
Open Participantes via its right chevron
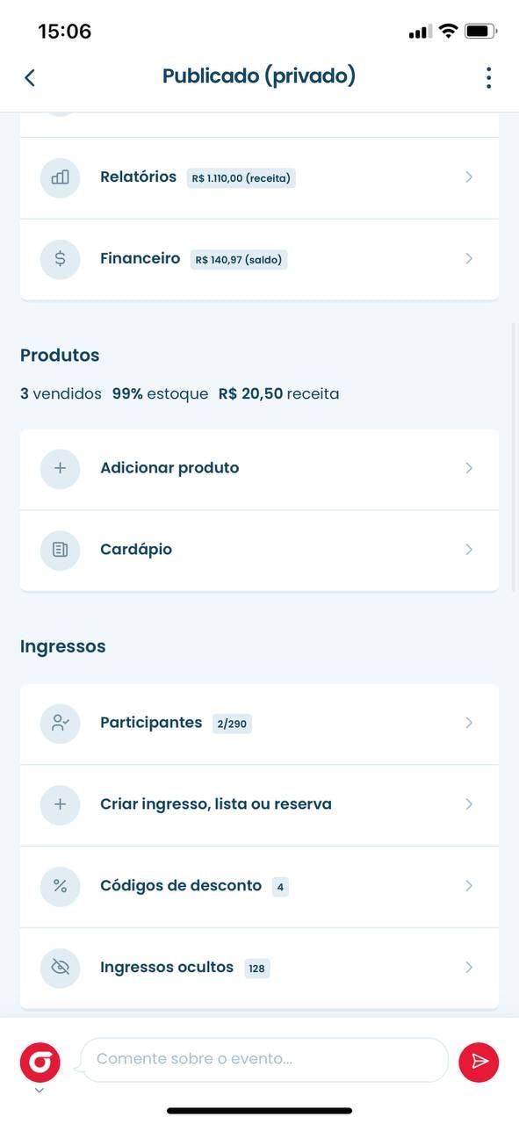pyautogui.click(x=469, y=723)
